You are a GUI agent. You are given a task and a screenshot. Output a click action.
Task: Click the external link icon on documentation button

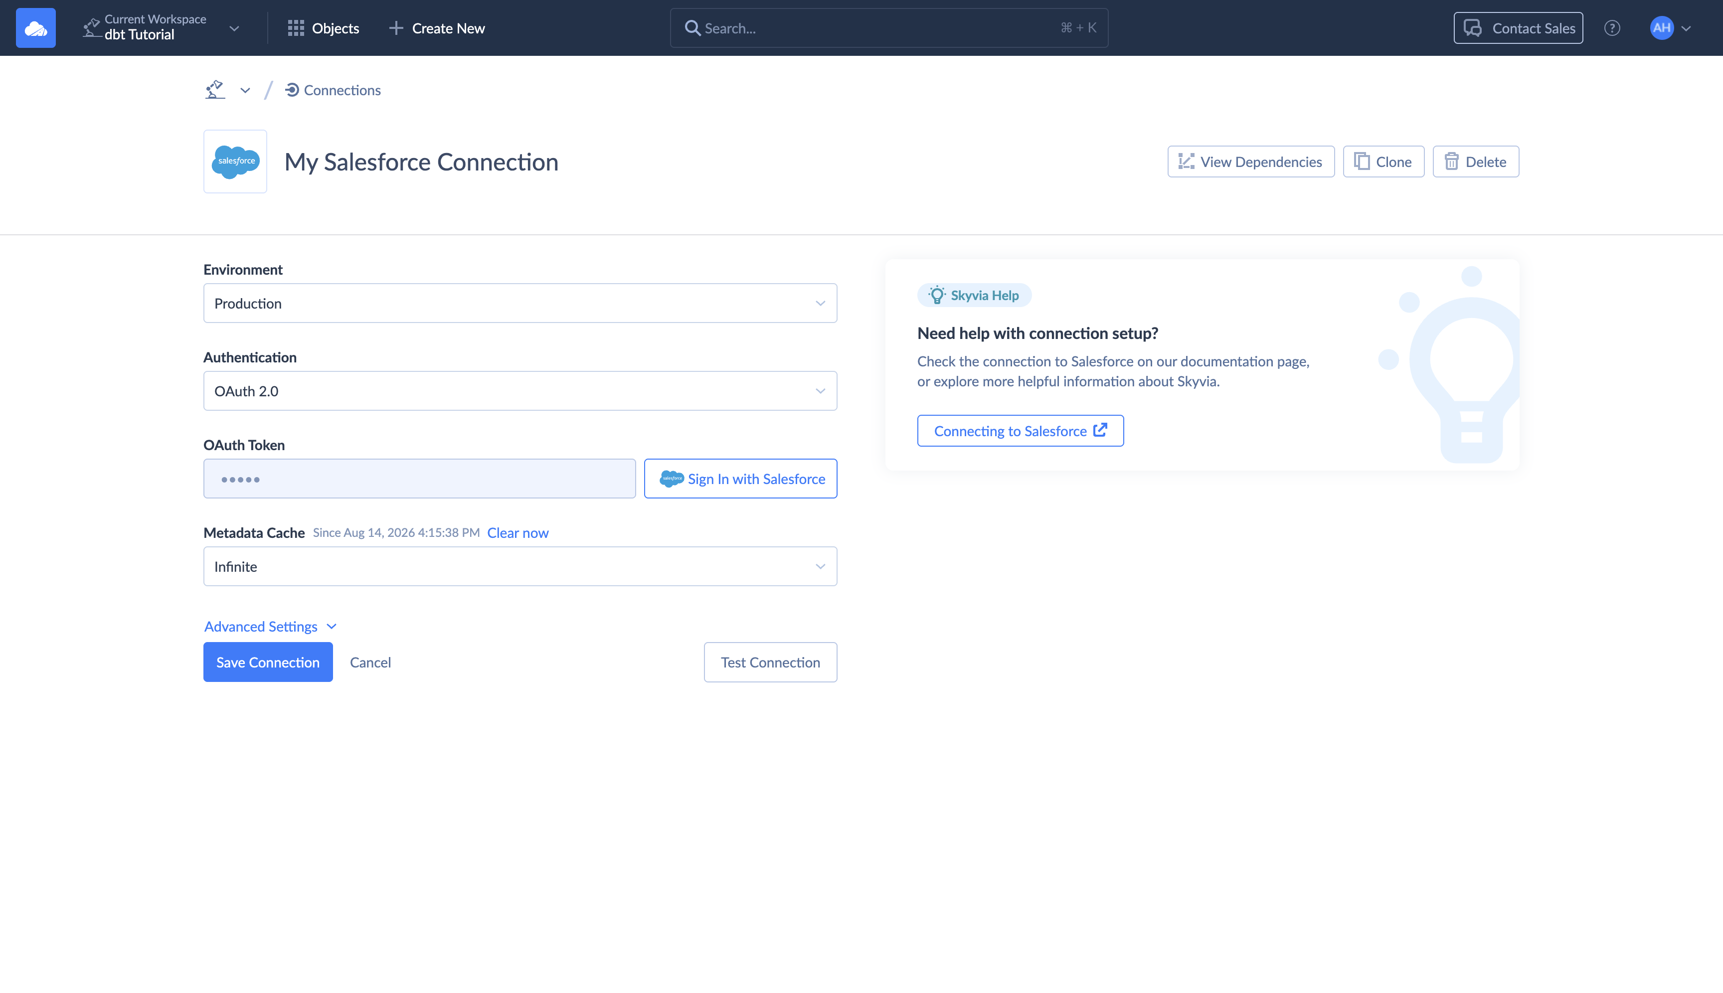tap(1100, 430)
